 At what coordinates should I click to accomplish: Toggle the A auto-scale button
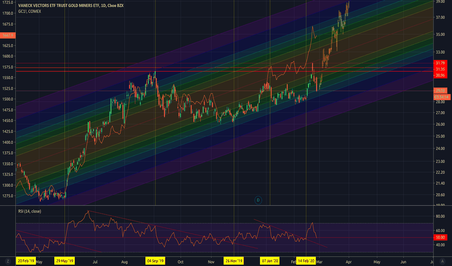point(442,261)
